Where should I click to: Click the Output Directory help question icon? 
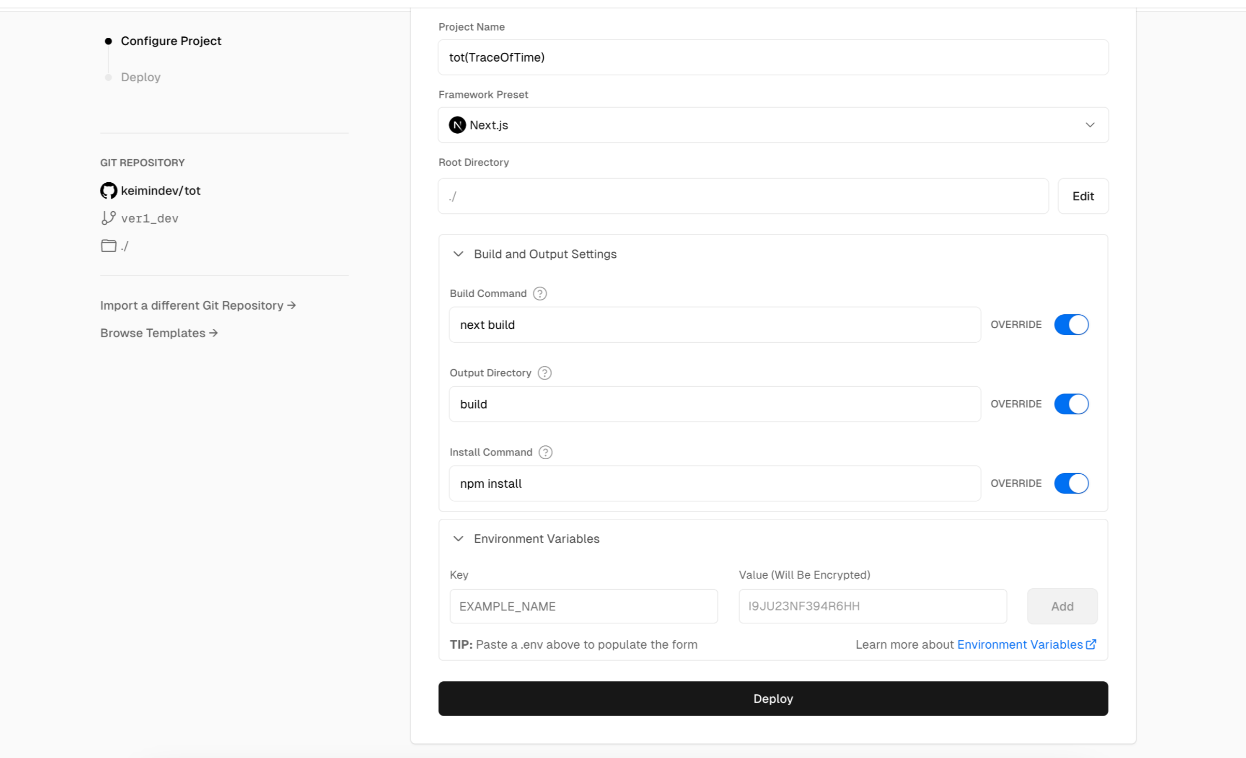click(x=544, y=373)
